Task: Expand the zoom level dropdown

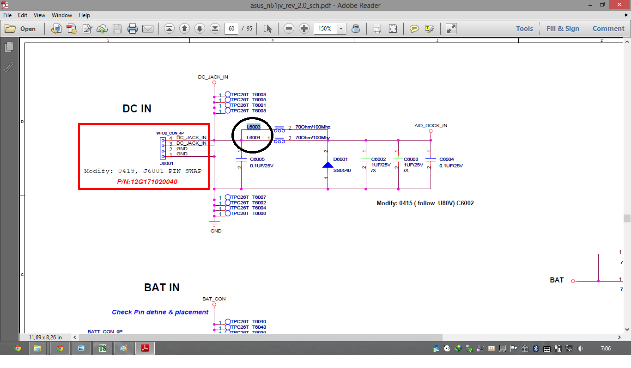Action: (x=341, y=29)
